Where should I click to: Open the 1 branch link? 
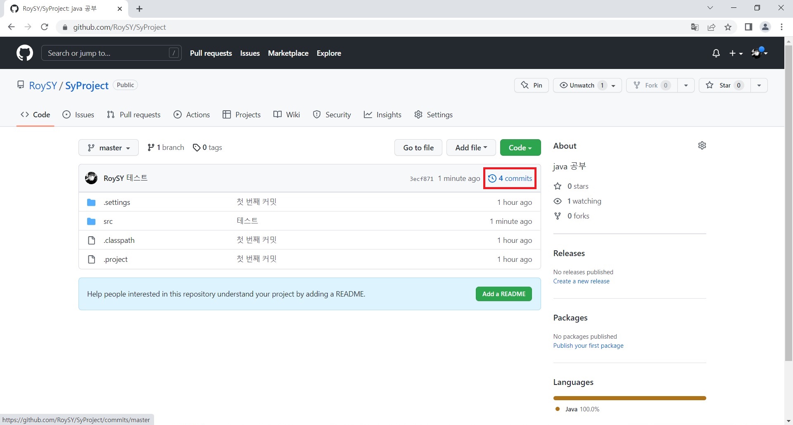[x=166, y=147]
